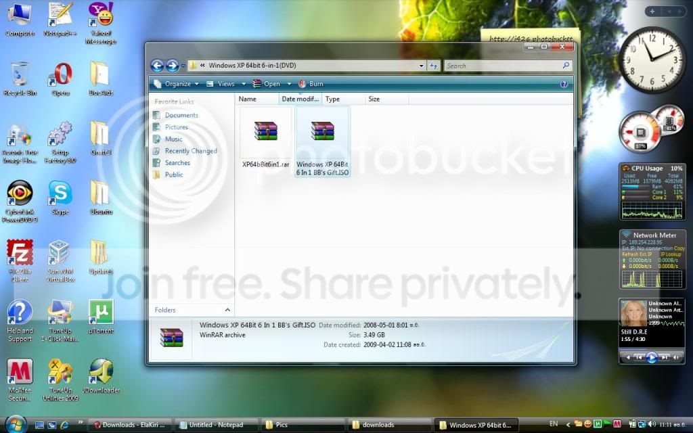Open McAfee Security Center shortcut
Viewport: 693px width, 433px height.
(20, 380)
